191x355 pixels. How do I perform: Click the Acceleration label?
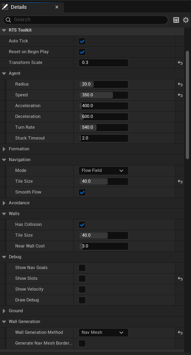pyautogui.click(x=28, y=106)
